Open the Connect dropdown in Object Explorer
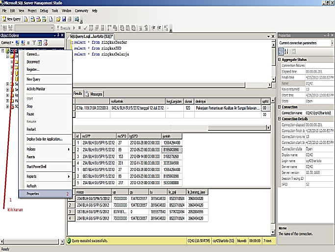This screenshot has width=335, height=252. [x=7, y=43]
